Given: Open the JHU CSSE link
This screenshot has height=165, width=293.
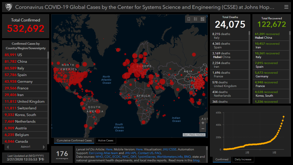Looking at the screenshot, I should coord(169,150).
